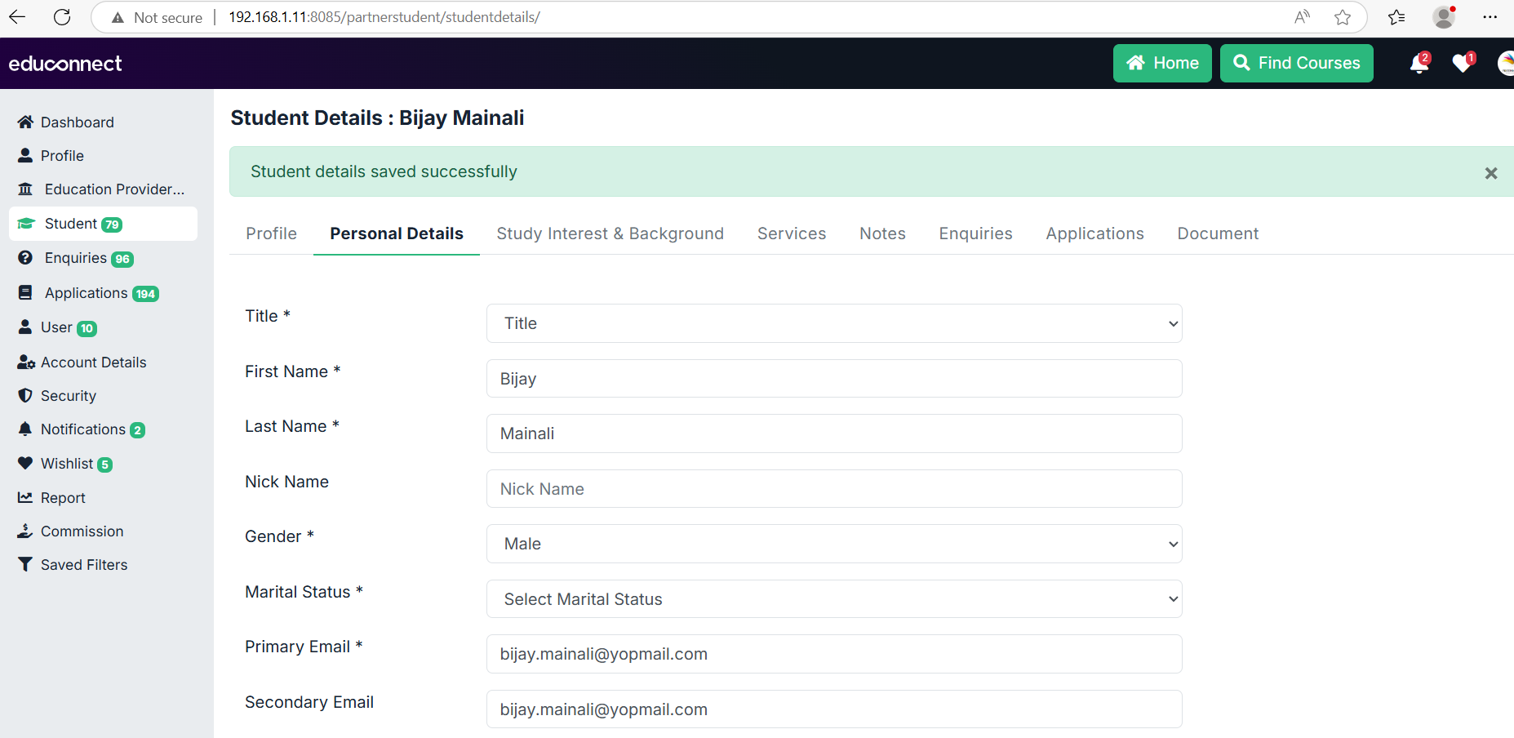Click the educonnect logo

(65, 64)
